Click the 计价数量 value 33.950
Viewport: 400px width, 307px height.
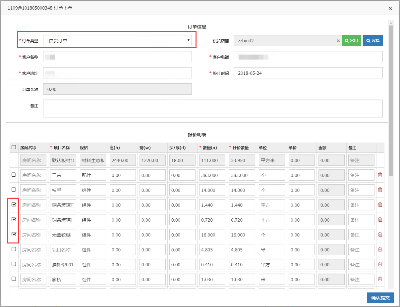242,160
